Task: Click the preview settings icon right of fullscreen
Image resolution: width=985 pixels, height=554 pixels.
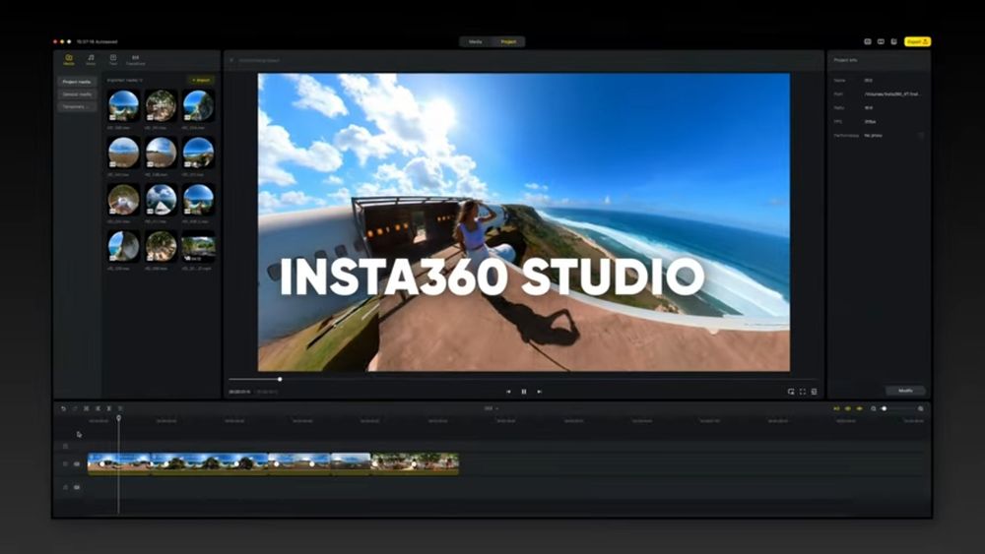Action: coord(815,392)
